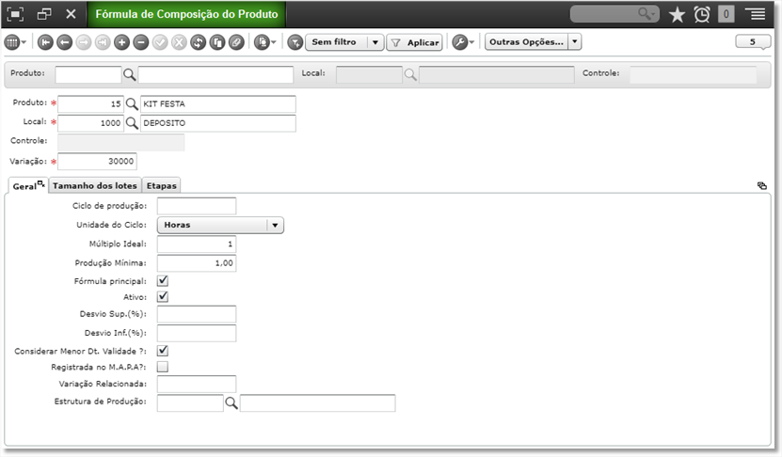
Task: Delete record with the minus icon
Action: [x=141, y=43]
